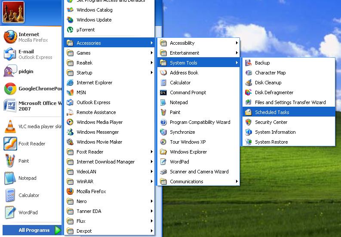Click the All Programs button

click(x=32, y=230)
